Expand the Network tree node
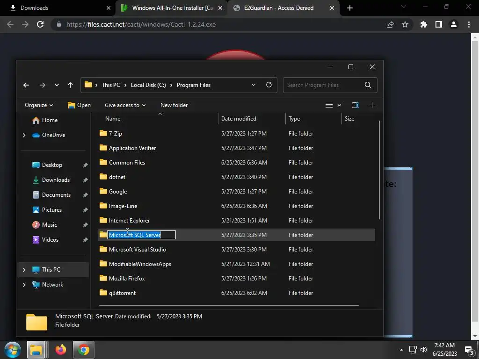 (24, 285)
